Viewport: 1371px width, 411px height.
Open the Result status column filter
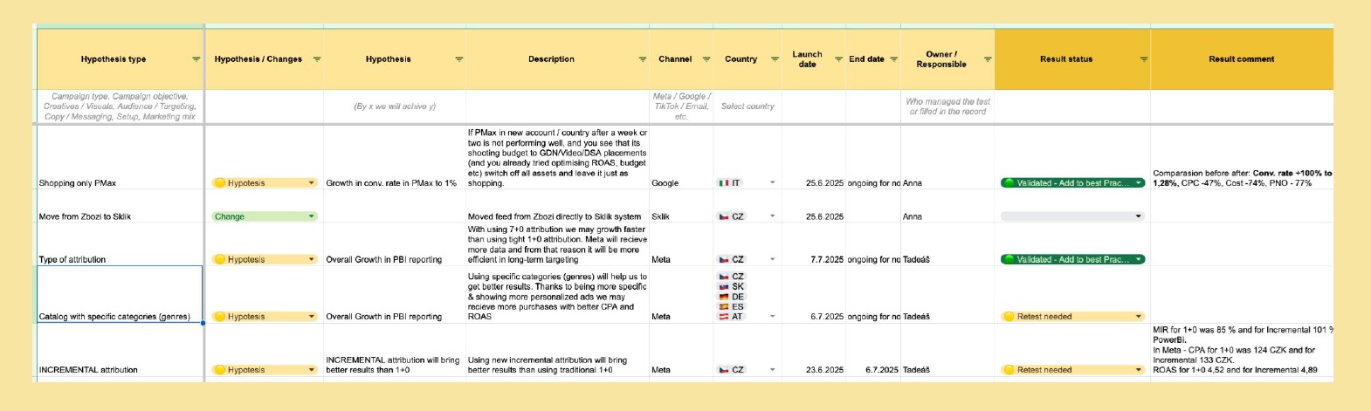pos(1143,59)
